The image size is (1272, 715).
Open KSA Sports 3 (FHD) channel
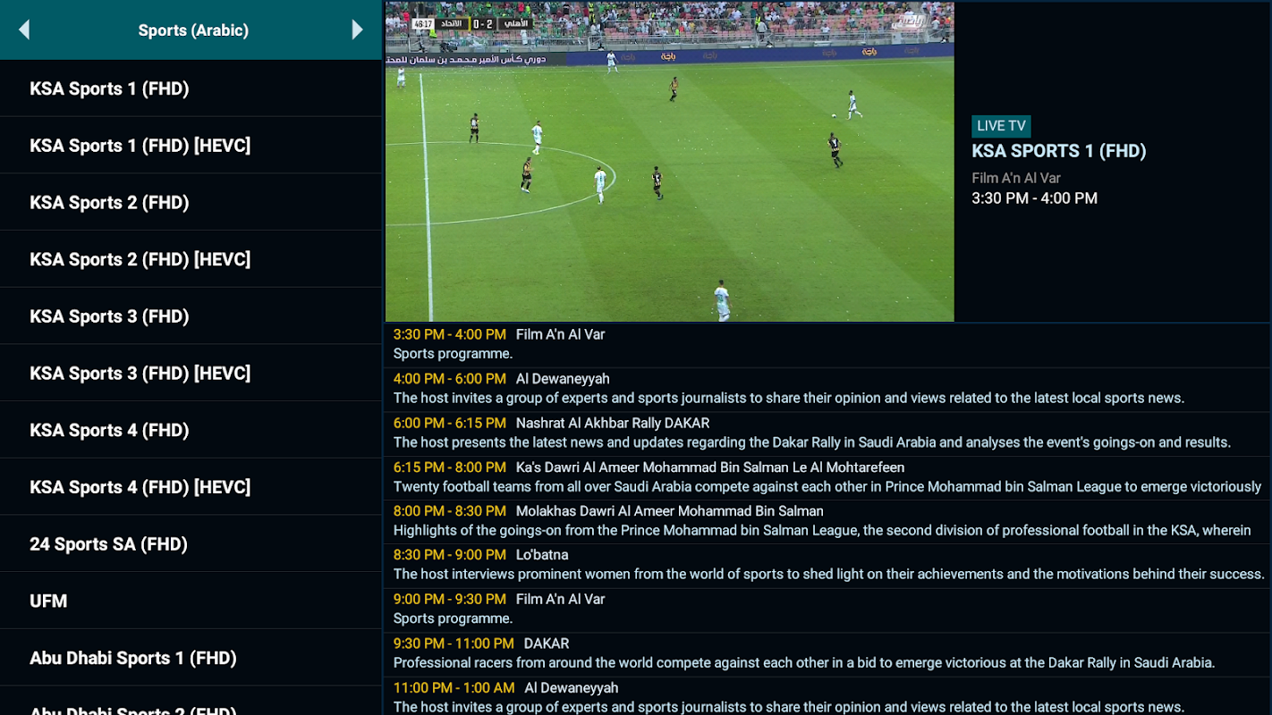(x=191, y=316)
